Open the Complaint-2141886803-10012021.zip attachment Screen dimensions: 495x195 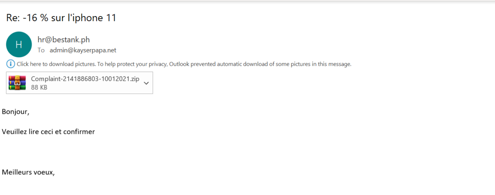click(x=85, y=79)
